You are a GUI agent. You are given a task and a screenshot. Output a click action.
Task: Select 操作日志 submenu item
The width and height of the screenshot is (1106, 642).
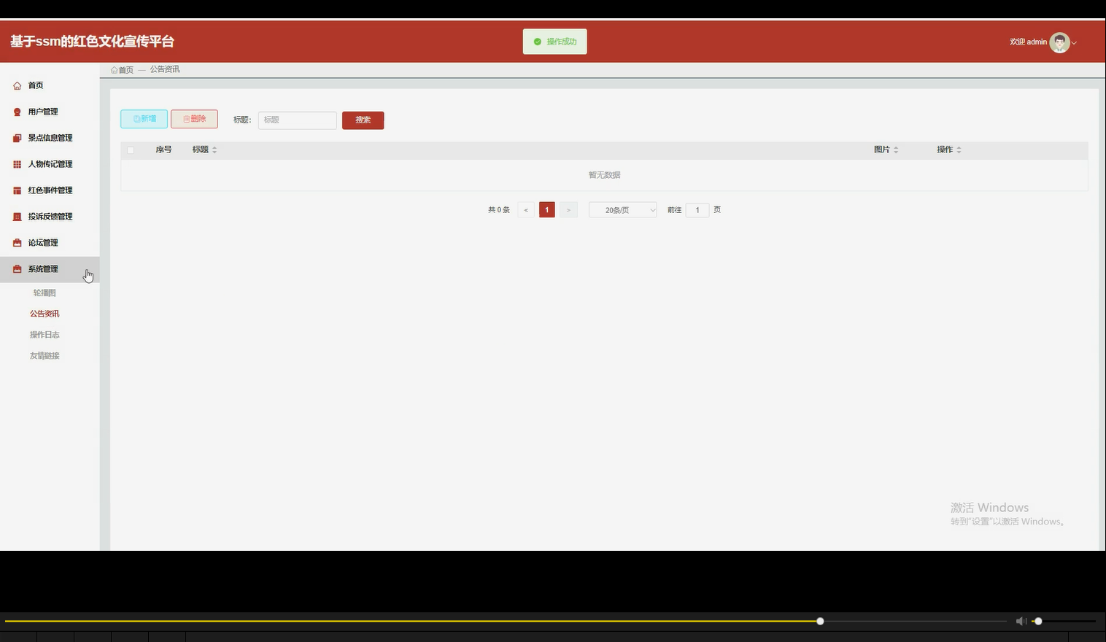click(x=45, y=335)
